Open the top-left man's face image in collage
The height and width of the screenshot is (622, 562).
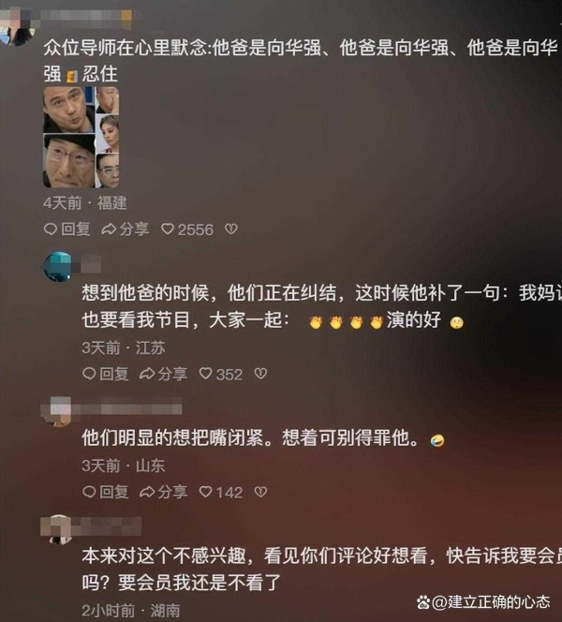click(x=68, y=110)
